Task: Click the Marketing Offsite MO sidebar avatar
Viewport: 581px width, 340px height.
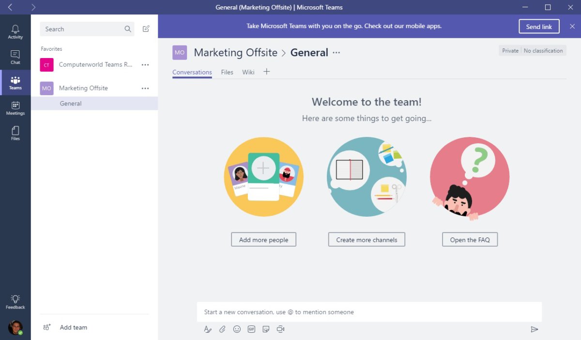Action: (46, 89)
